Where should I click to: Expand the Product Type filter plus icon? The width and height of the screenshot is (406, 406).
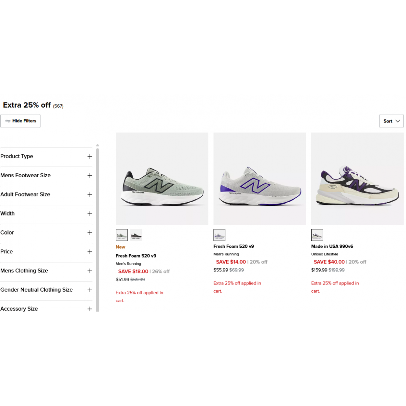point(90,156)
